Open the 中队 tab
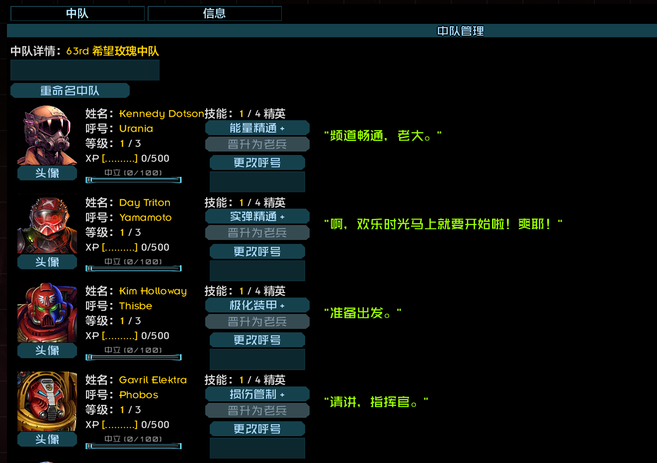This screenshot has width=657, height=463. (78, 13)
